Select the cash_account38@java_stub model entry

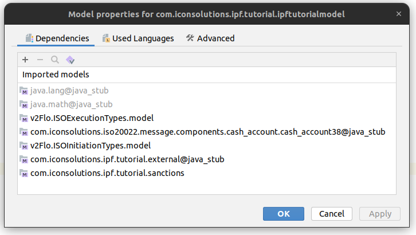coord(207,132)
